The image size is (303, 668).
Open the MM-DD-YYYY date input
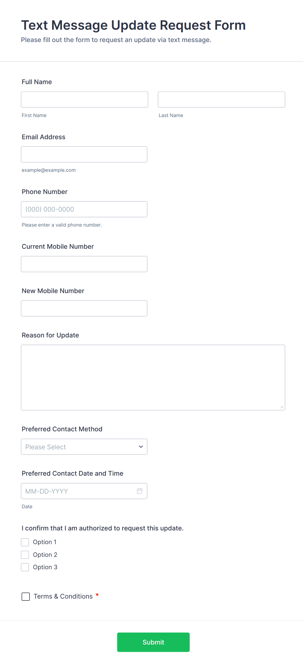pos(78,491)
